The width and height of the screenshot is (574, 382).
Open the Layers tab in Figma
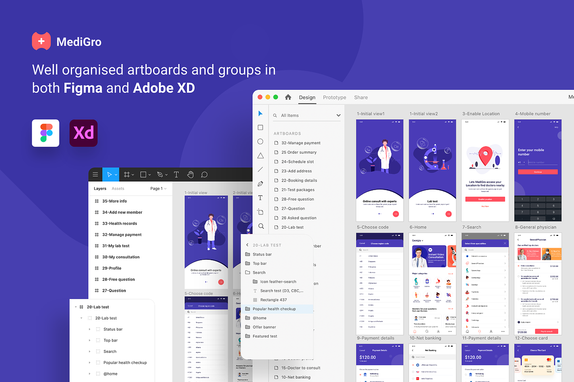click(100, 189)
